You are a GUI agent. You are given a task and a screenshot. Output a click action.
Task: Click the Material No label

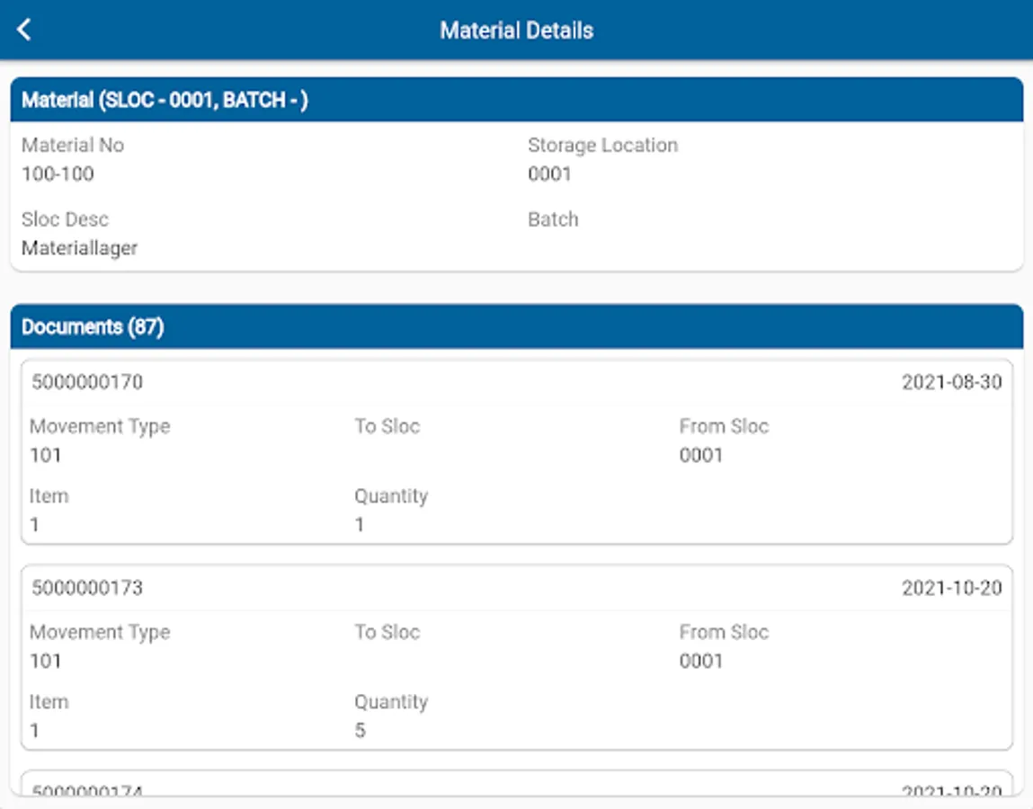click(x=73, y=145)
